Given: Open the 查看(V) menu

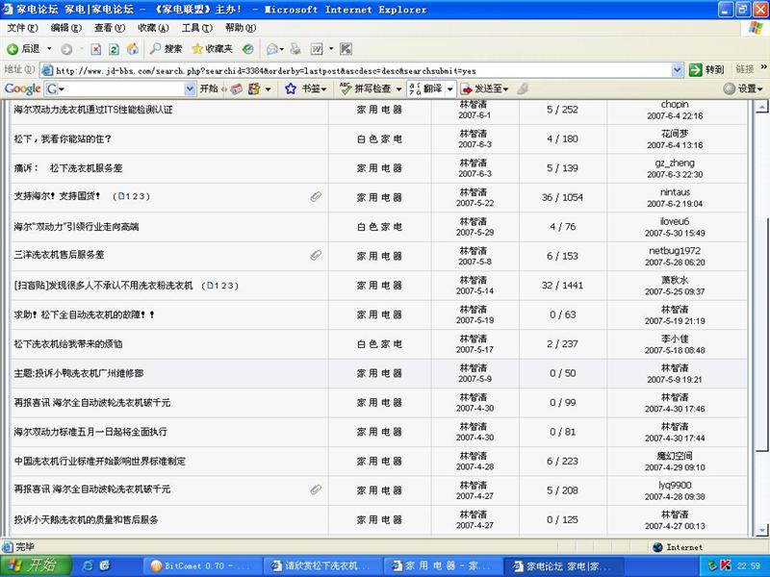Looking at the screenshot, I should point(108,28).
